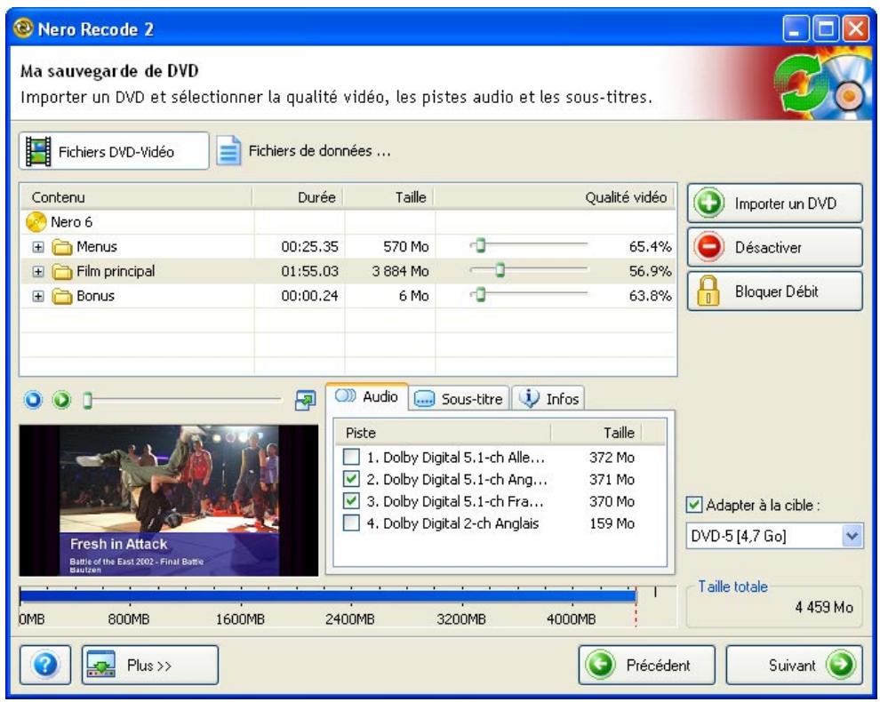Screen dimensions: 880x702
Task: Select the Nero 6 root row
Action: (348, 222)
